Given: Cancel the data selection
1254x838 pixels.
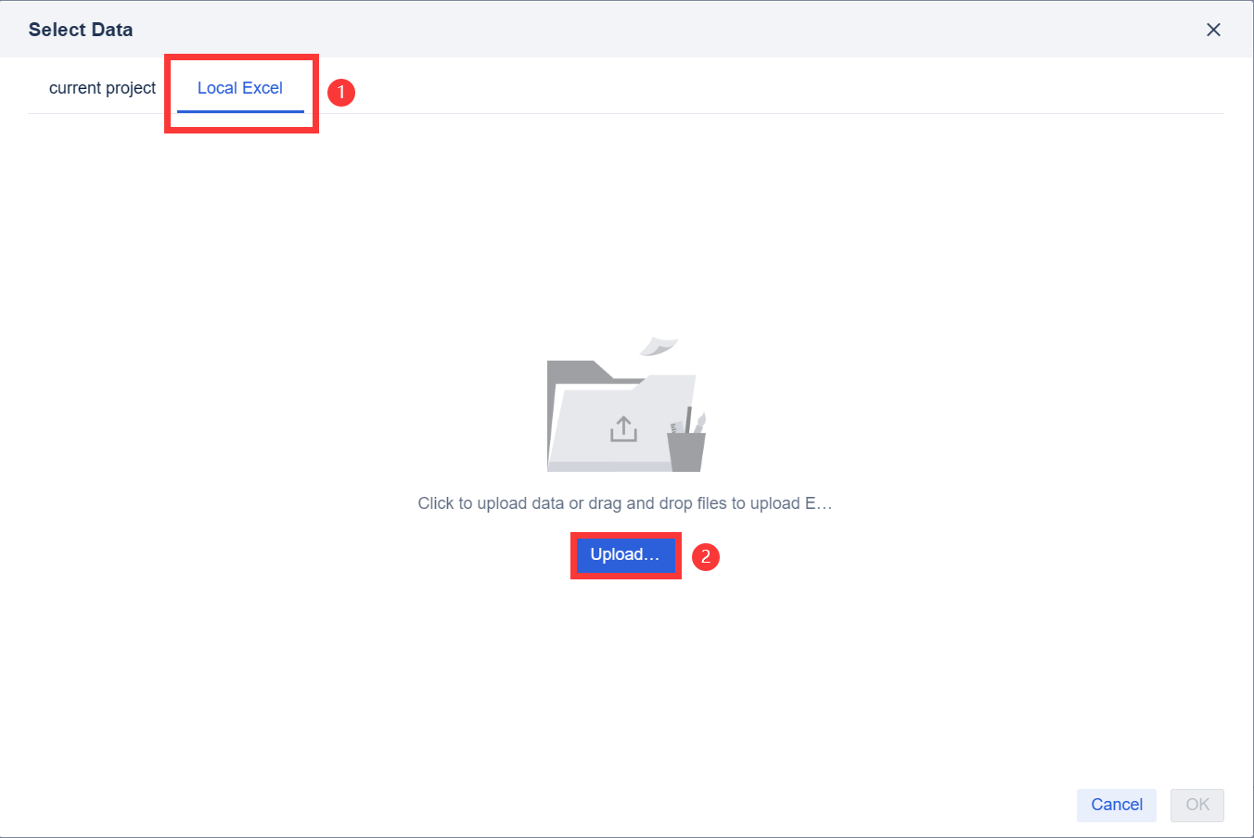Looking at the screenshot, I should 1116,805.
